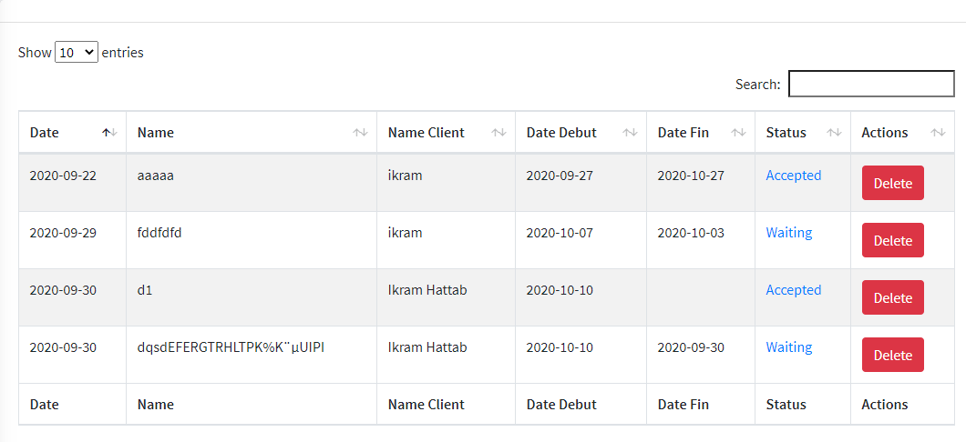Delete the d1 row
This screenshot has height=442, width=966.
coord(892,297)
